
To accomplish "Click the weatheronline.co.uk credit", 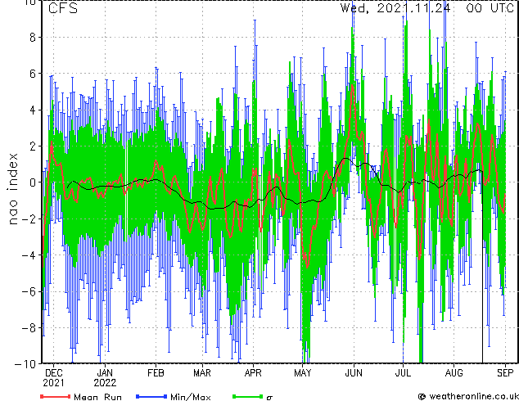I will pyautogui.click(x=473, y=396).
